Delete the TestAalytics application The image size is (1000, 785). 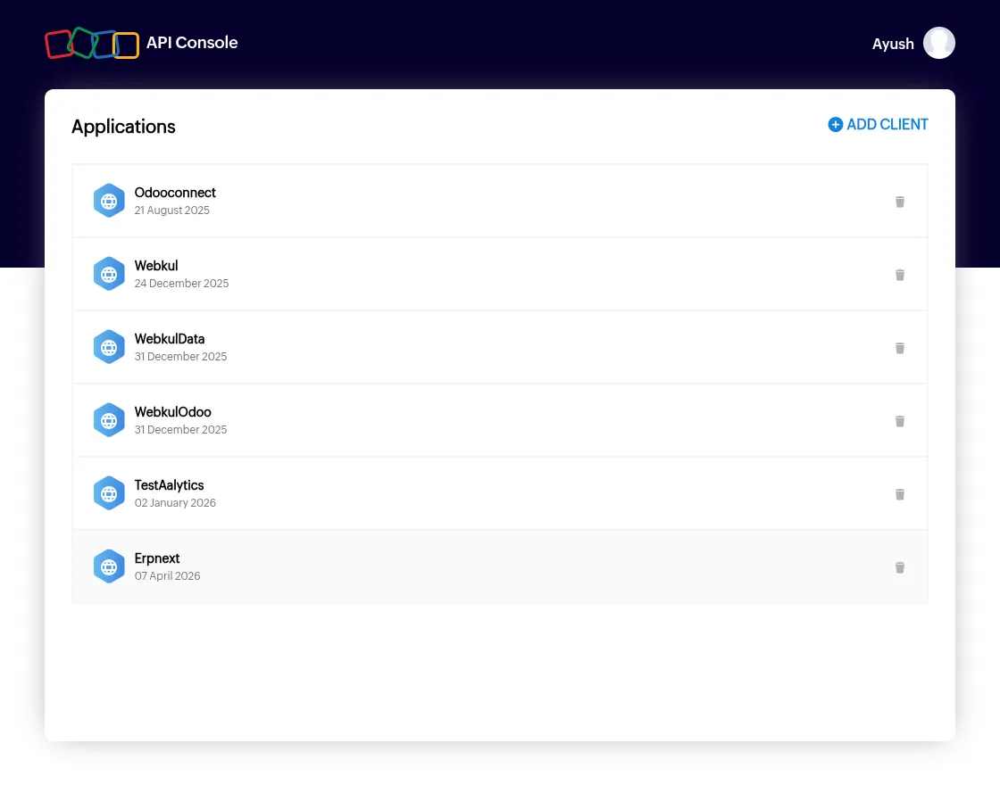pos(899,494)
